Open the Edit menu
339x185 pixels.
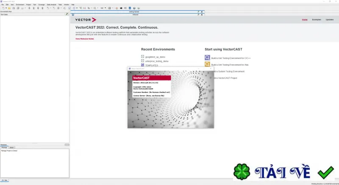[7, 5]
